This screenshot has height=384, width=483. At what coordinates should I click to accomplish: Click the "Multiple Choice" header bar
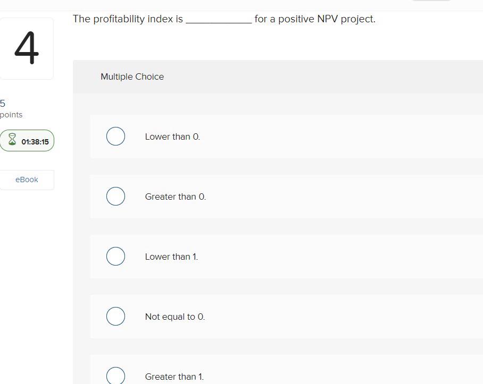[x=132, y=76]
